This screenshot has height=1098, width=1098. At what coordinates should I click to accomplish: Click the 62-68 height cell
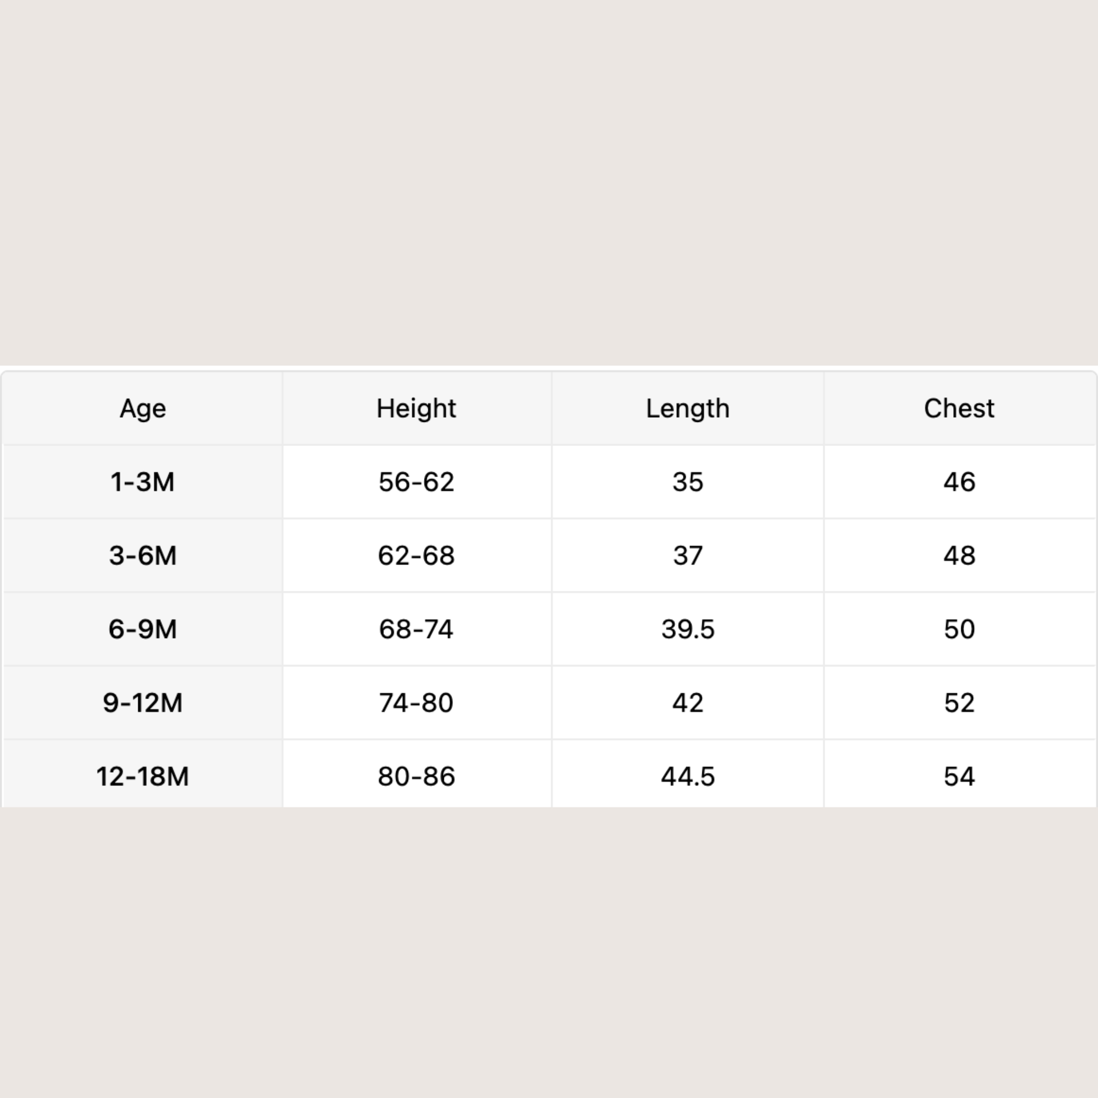point(416,555)
